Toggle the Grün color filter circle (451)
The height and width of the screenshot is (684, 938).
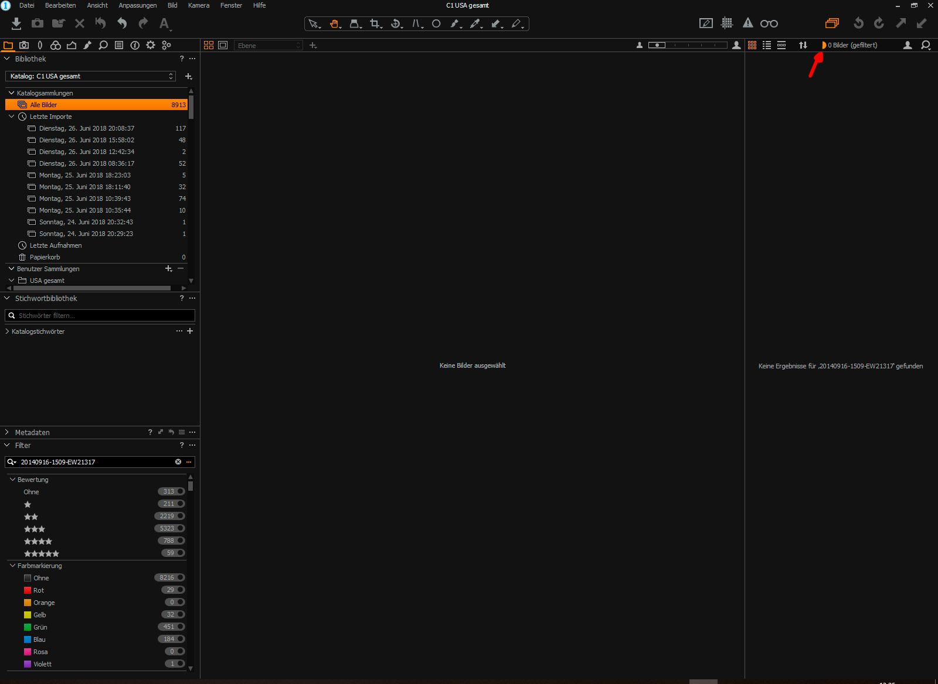pyautogui.click(x=181, y=627)
